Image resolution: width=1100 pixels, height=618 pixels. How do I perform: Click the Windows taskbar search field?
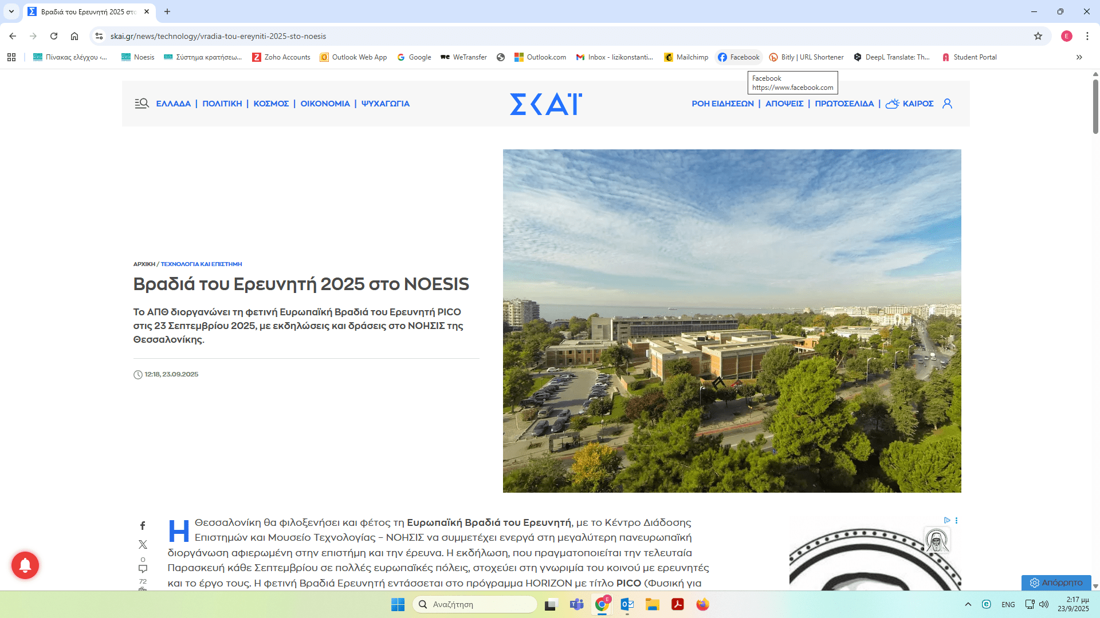click(x=474, y=604)
